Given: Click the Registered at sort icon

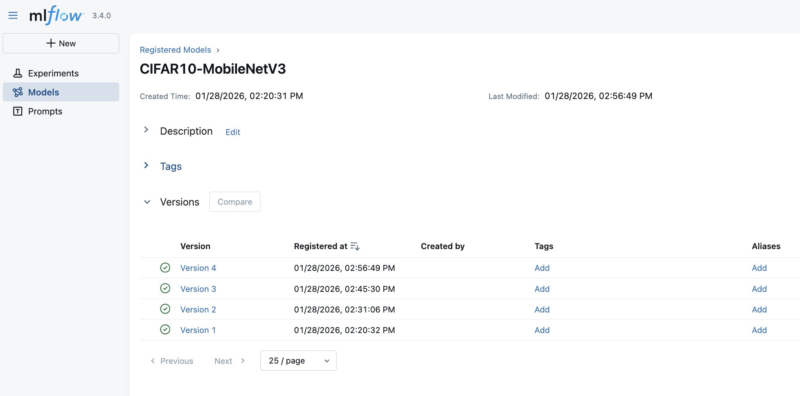Looking at the screenshot, I should point(355,246).
